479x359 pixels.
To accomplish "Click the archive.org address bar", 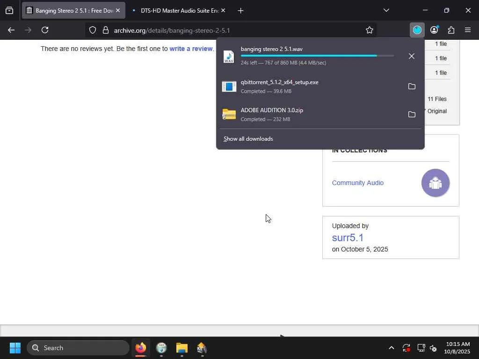I will 232,30.
